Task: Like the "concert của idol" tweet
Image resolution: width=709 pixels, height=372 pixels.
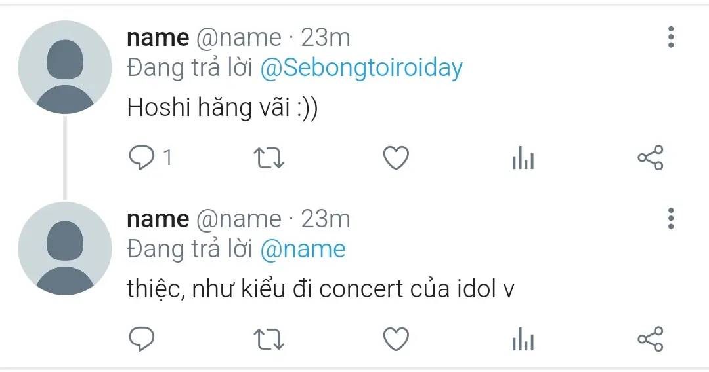Action: (x=396, y=339)
